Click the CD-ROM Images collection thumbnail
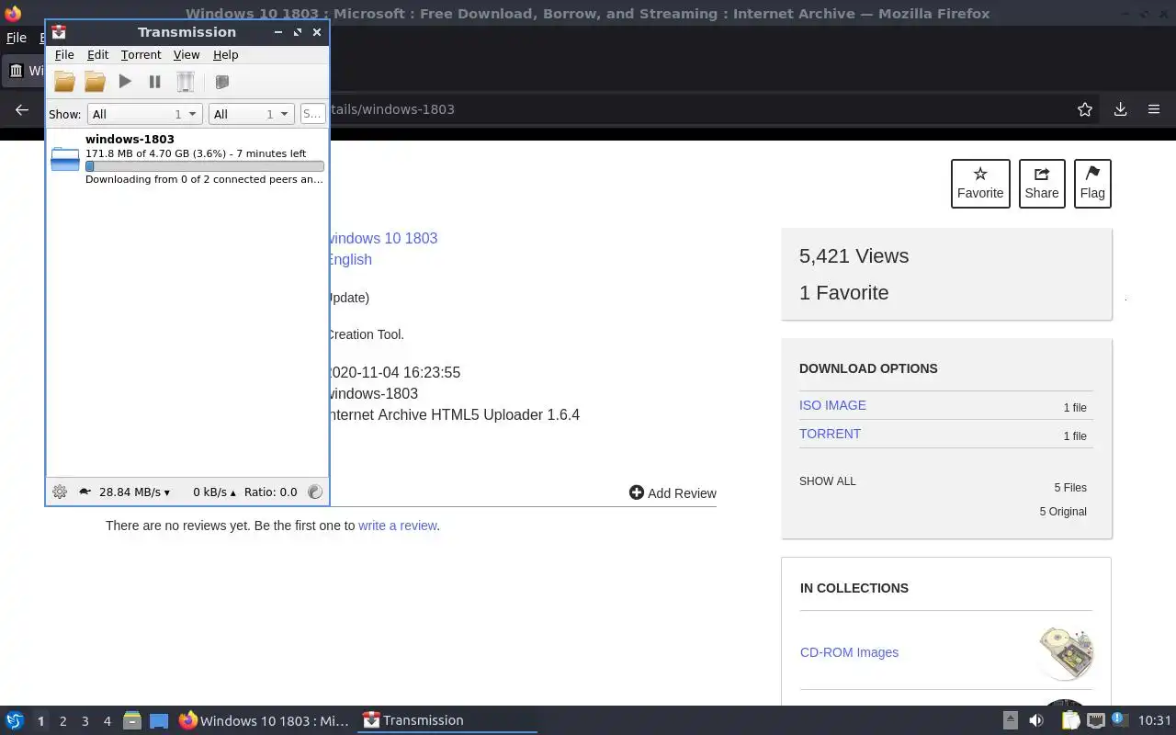Viewport: 1176px width, 735px height. point(1066,652)
